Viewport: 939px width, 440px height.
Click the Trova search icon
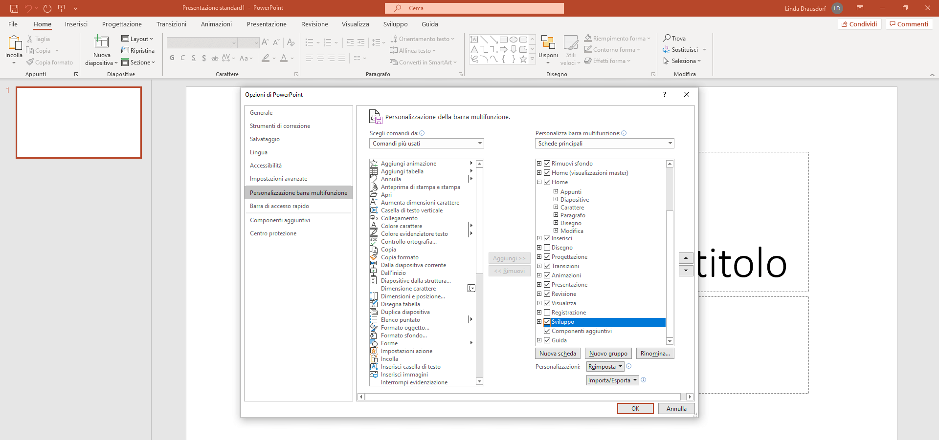(667, 38)
